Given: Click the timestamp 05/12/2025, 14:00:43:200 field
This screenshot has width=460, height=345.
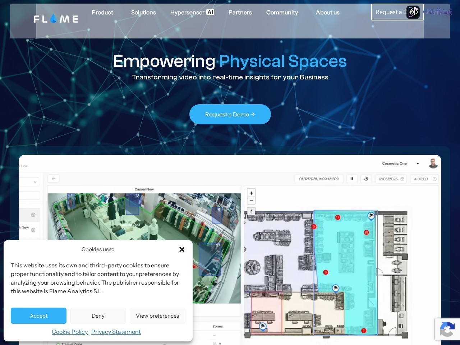Looking at the screenshot, I should point(319,179).
